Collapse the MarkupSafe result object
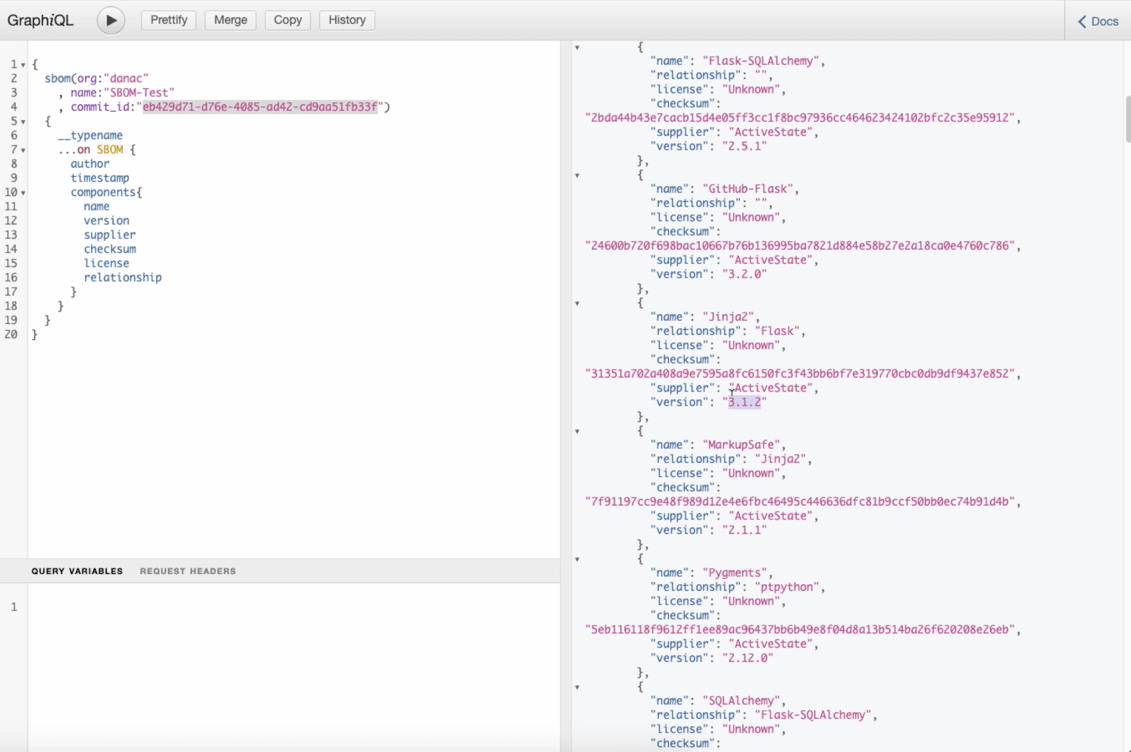Screen dimensions: 1131x752 (x=577, y=431)
